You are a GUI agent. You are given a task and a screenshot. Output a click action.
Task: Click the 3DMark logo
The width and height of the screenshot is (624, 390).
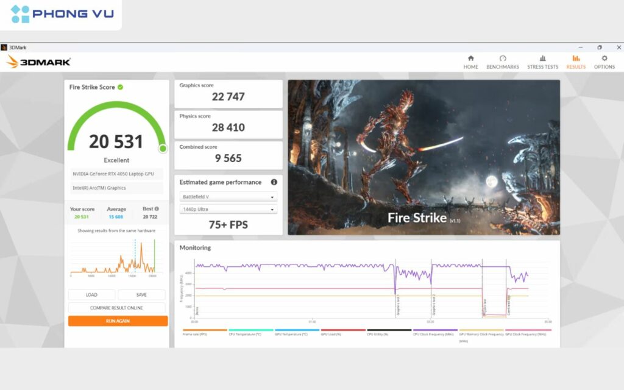[x=38, y=61]
